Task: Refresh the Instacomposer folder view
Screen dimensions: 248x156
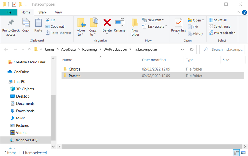Action: click(x=192, y=50)
